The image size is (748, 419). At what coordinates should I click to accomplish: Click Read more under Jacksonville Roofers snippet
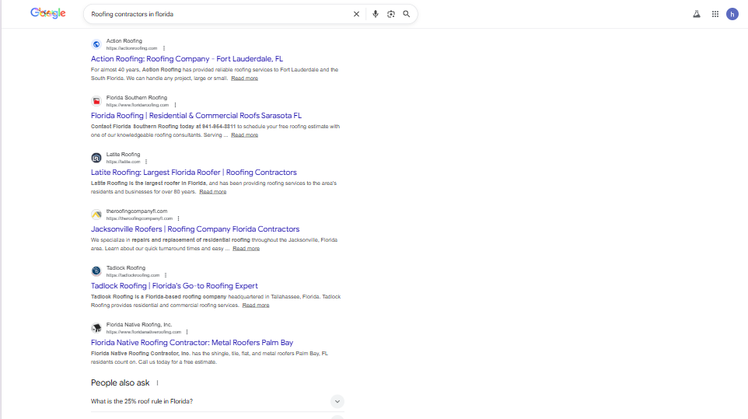tap(246, 248)
